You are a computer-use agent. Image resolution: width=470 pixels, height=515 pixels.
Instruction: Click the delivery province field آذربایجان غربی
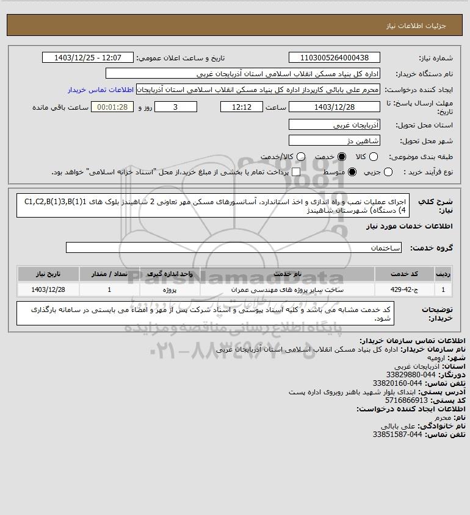click(334, 124)
